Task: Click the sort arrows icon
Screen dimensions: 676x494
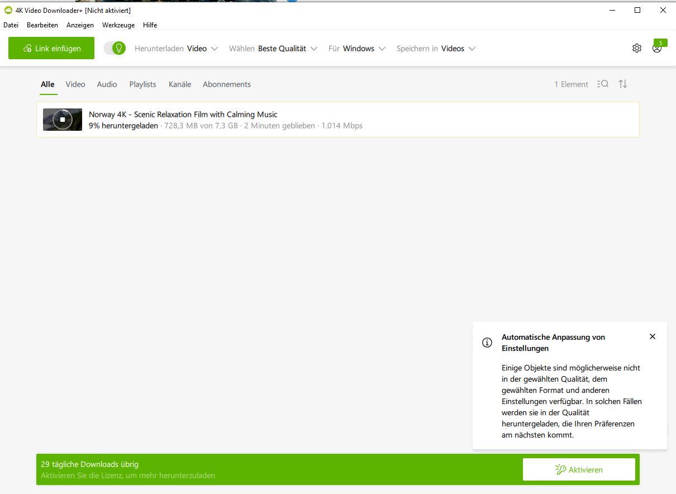Action: (x=623, y=84)
